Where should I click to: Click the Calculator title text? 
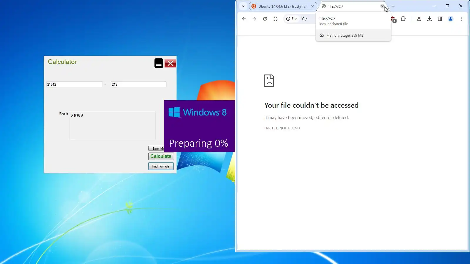point(62,62)
